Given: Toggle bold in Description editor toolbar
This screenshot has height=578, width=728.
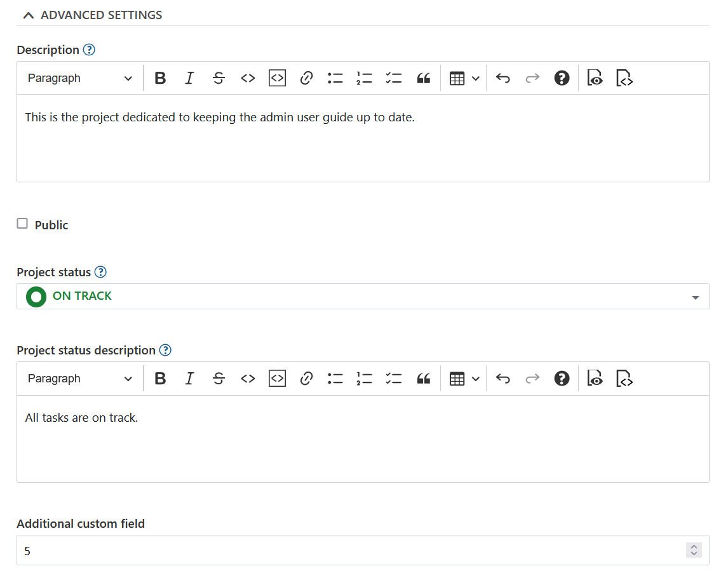Looking at the screenshot, I should 160,78.
